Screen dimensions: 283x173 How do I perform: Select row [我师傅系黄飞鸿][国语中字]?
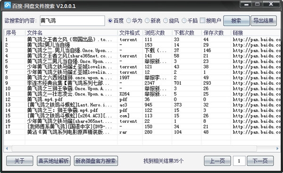pyautogui.click(x=142, y=126)
